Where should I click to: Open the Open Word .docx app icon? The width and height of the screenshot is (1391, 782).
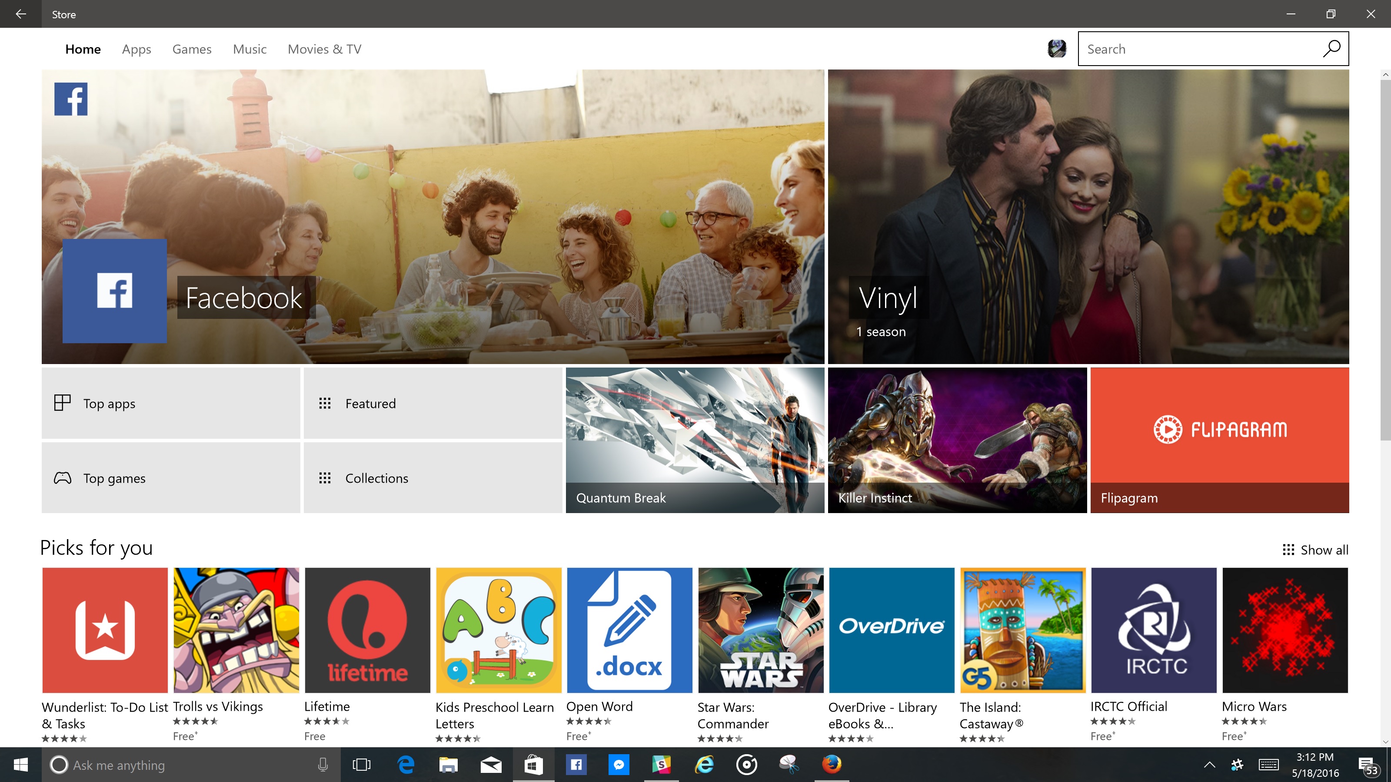[629, 630]
